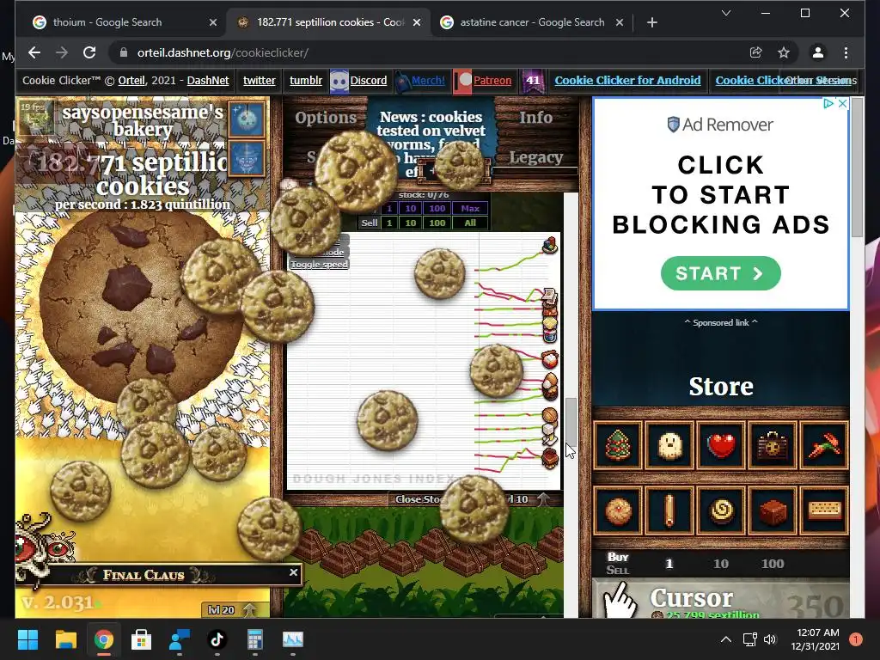Buy the red heart cookie upgrade
880x660 pixels.
click(x=721, y=446)
